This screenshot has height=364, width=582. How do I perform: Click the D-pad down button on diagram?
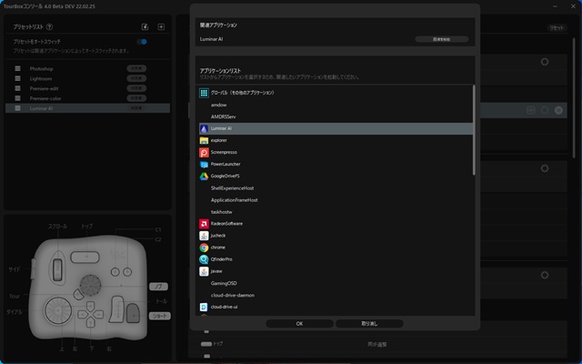(x=91, y=322)
